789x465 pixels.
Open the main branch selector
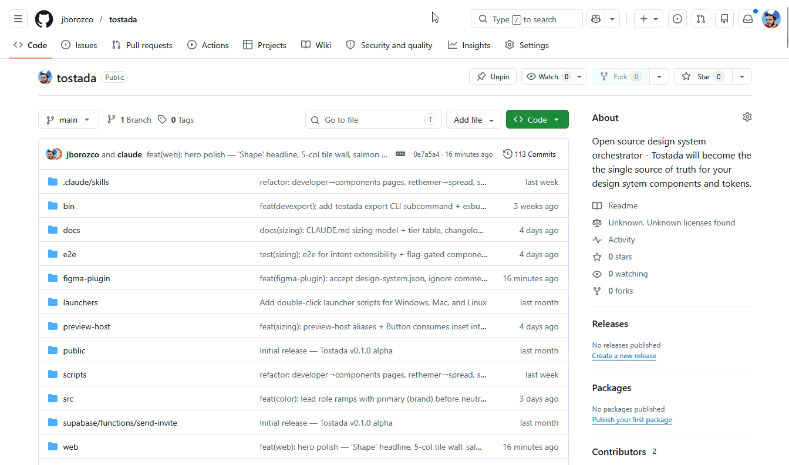pos(69,120)
